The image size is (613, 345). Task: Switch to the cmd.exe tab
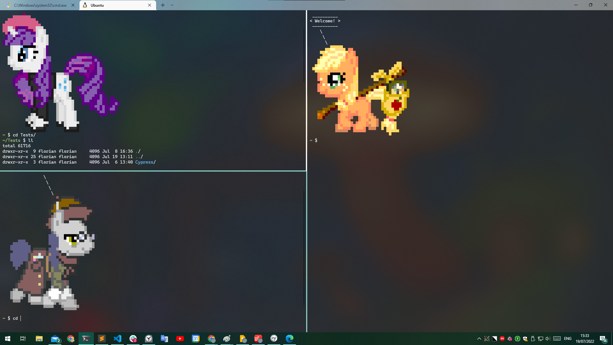[x=40, y=5]
